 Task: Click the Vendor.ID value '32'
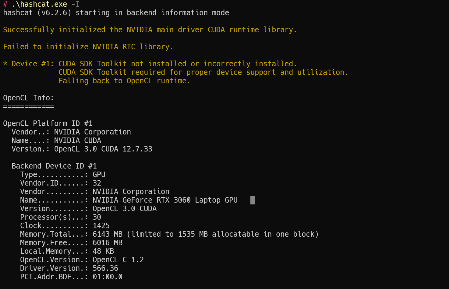pyautogui.click(x=97, y=183)
